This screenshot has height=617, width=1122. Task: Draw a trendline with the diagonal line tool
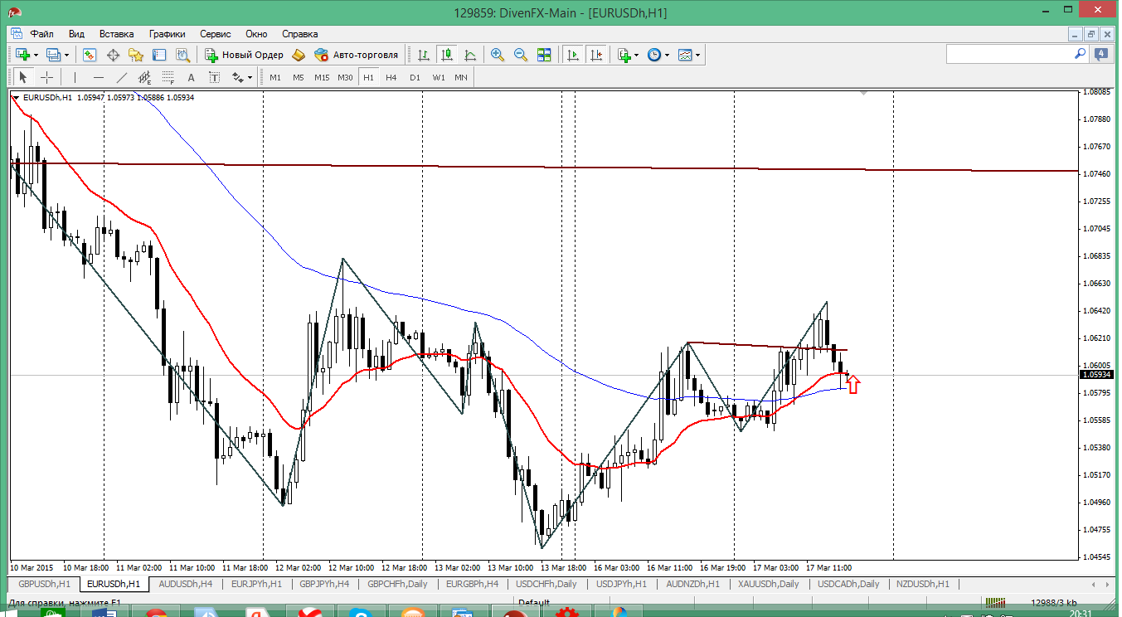[x=122, y=77]
